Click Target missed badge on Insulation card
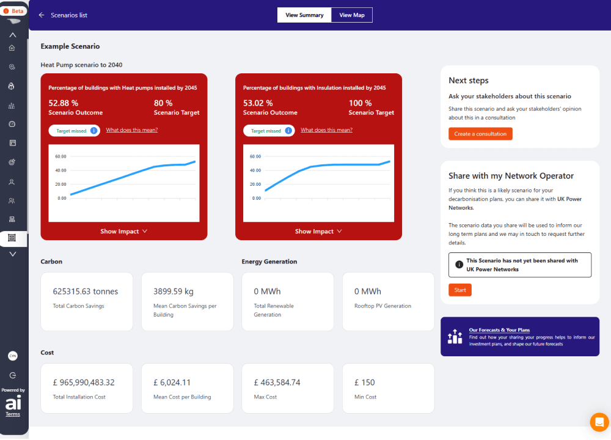 [x=268, y=131]
